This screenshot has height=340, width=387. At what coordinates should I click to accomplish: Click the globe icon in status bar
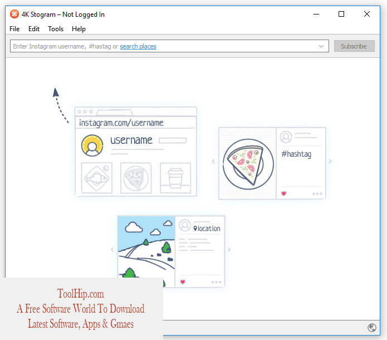pos(372,328)
